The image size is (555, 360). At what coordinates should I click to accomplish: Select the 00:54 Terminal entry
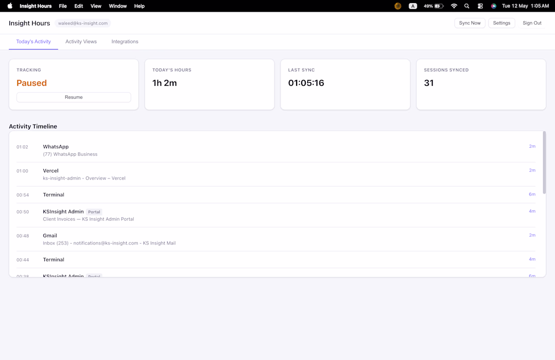275,195
